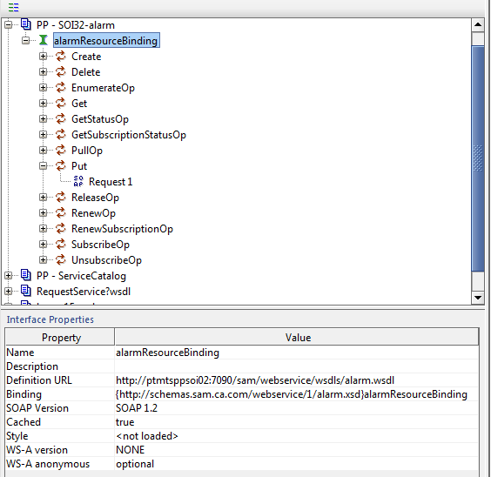This screenshot has height=477, width=491.
Task: Click the EnumerateOp operation icon
Action: pyautogui.click(x=61, y=87)
